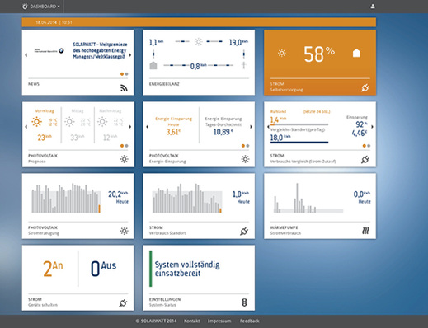428x328 pixels.
Task: Select second page dot in Verbrauchs-Vergleich tile
Action: [x=369, y=146]
